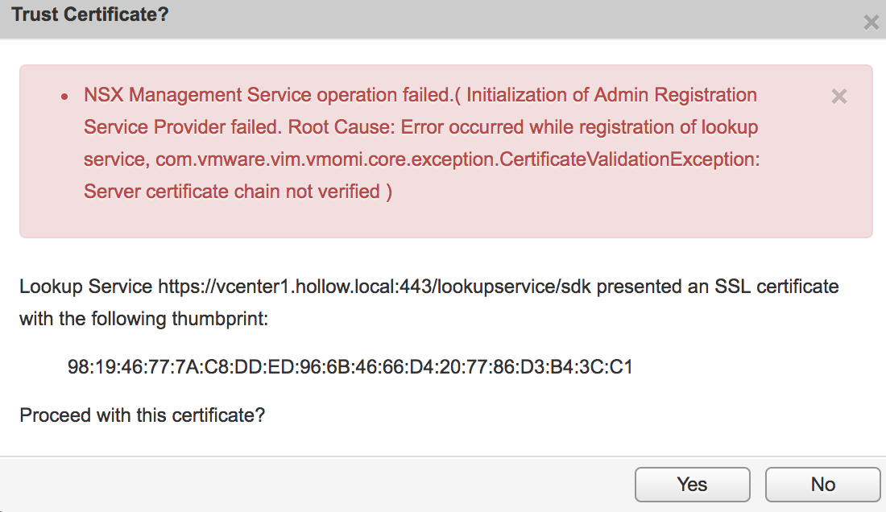Click No to reject the certificate

coord(822,484)
